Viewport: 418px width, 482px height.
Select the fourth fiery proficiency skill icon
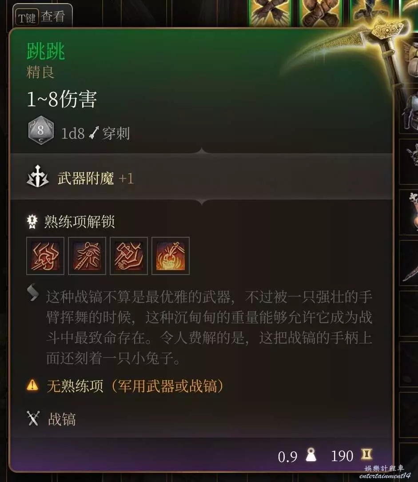171,256
